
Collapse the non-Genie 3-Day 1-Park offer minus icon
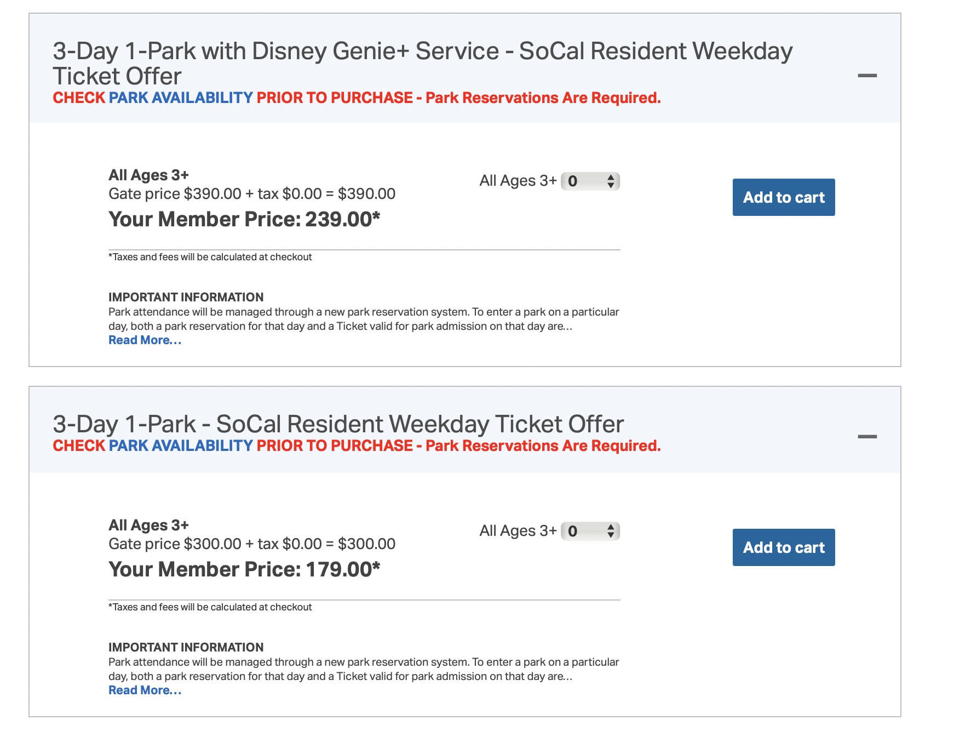[x=867, y=437]
